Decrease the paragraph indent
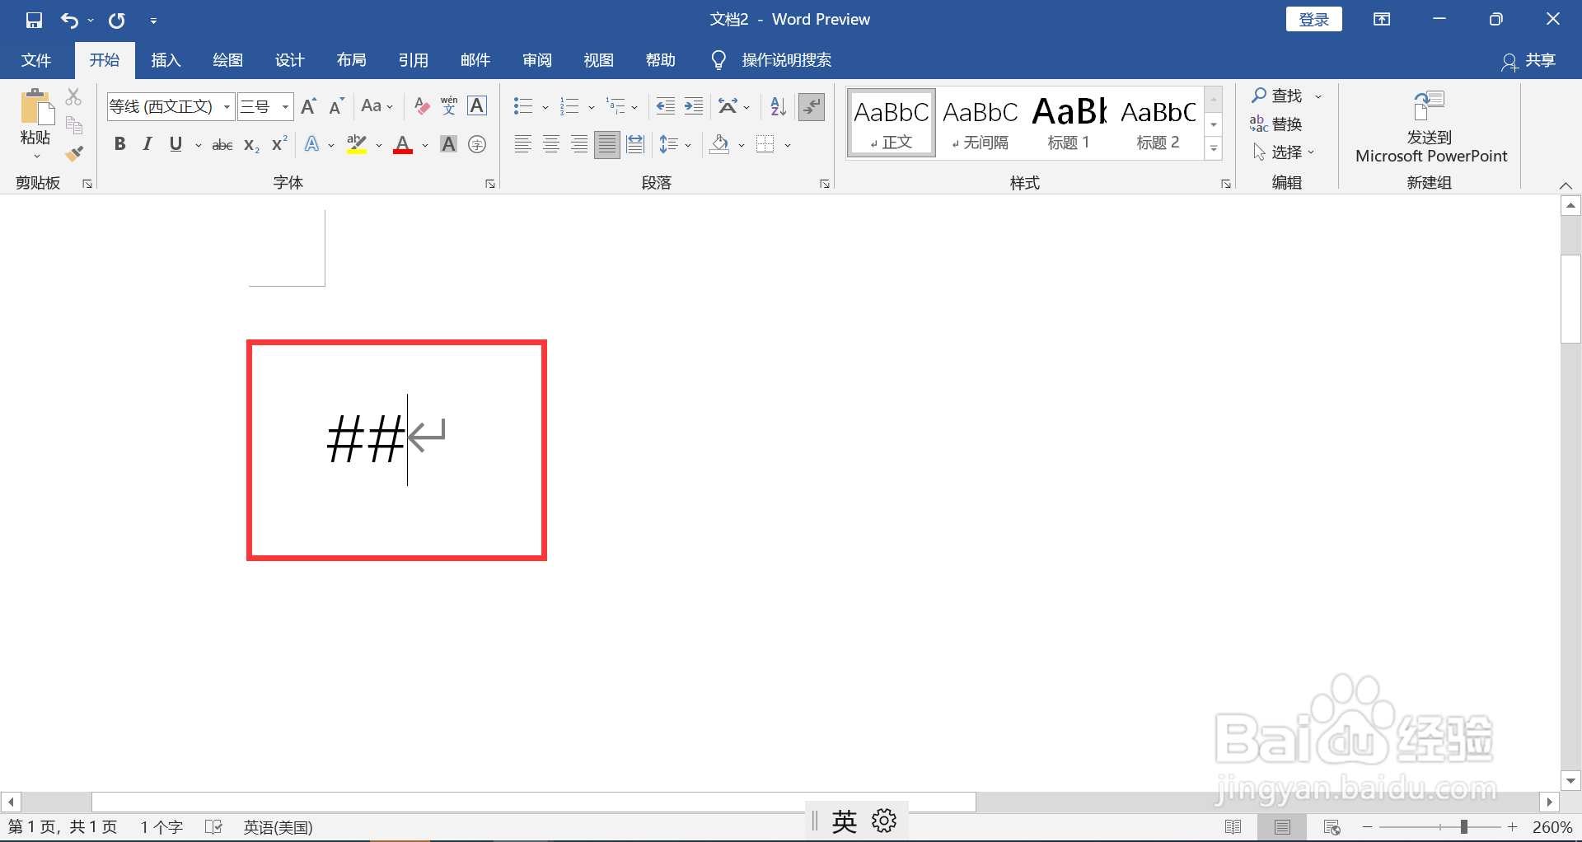Image resolution: width=1582 pixels, height=842 pixels. pos(665,106)
